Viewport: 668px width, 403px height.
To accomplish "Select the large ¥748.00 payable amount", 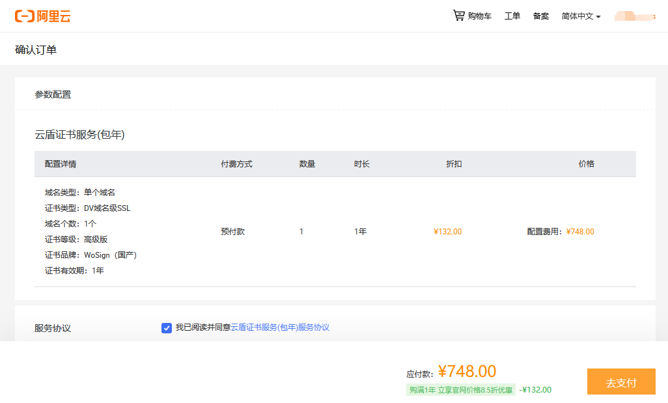I will [467, 372].
